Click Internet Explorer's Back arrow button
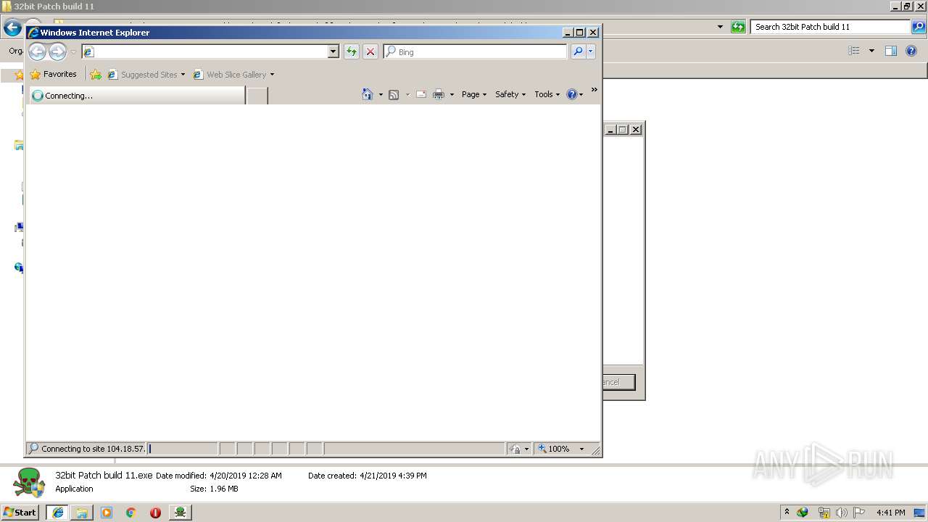 38,51
